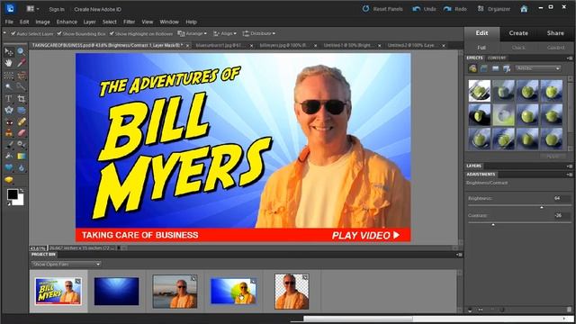
Task: Show Photo Effects in the Effects panel
Action: pos(495,68)
